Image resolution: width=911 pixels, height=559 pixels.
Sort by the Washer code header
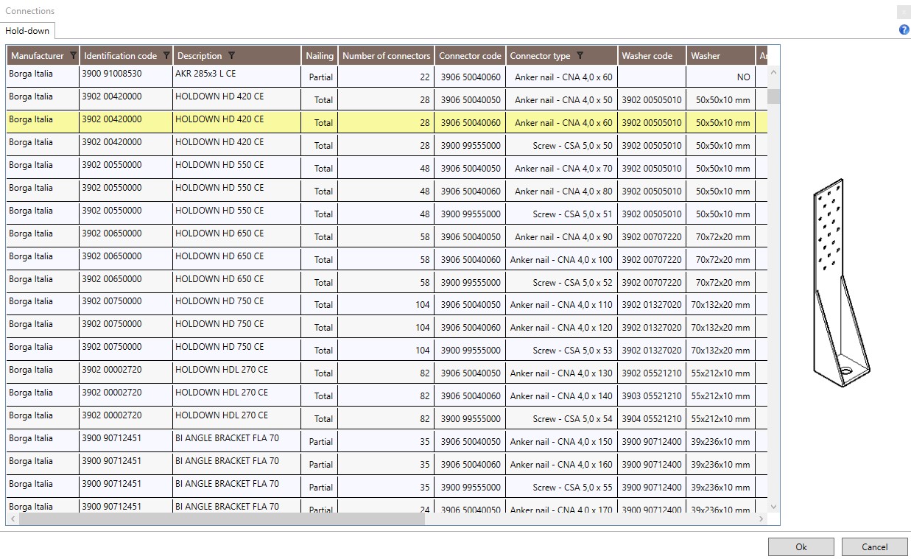click(x=652, y=56)
